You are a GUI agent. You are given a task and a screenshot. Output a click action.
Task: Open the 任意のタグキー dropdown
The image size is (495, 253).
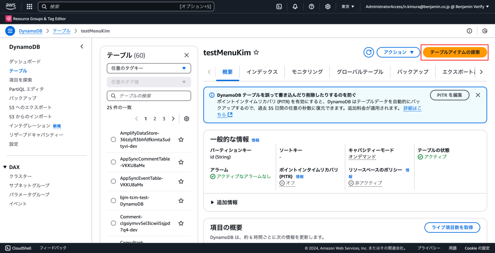[149, 68]
